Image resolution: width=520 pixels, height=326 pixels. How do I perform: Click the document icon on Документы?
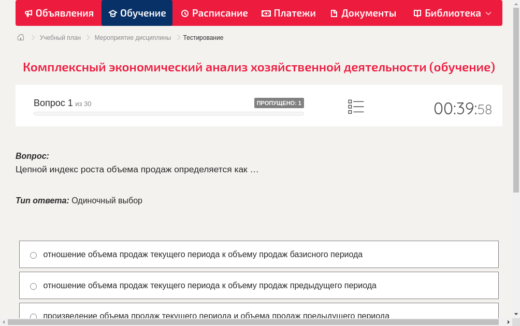pyautogui.click(x=335, y=13)
